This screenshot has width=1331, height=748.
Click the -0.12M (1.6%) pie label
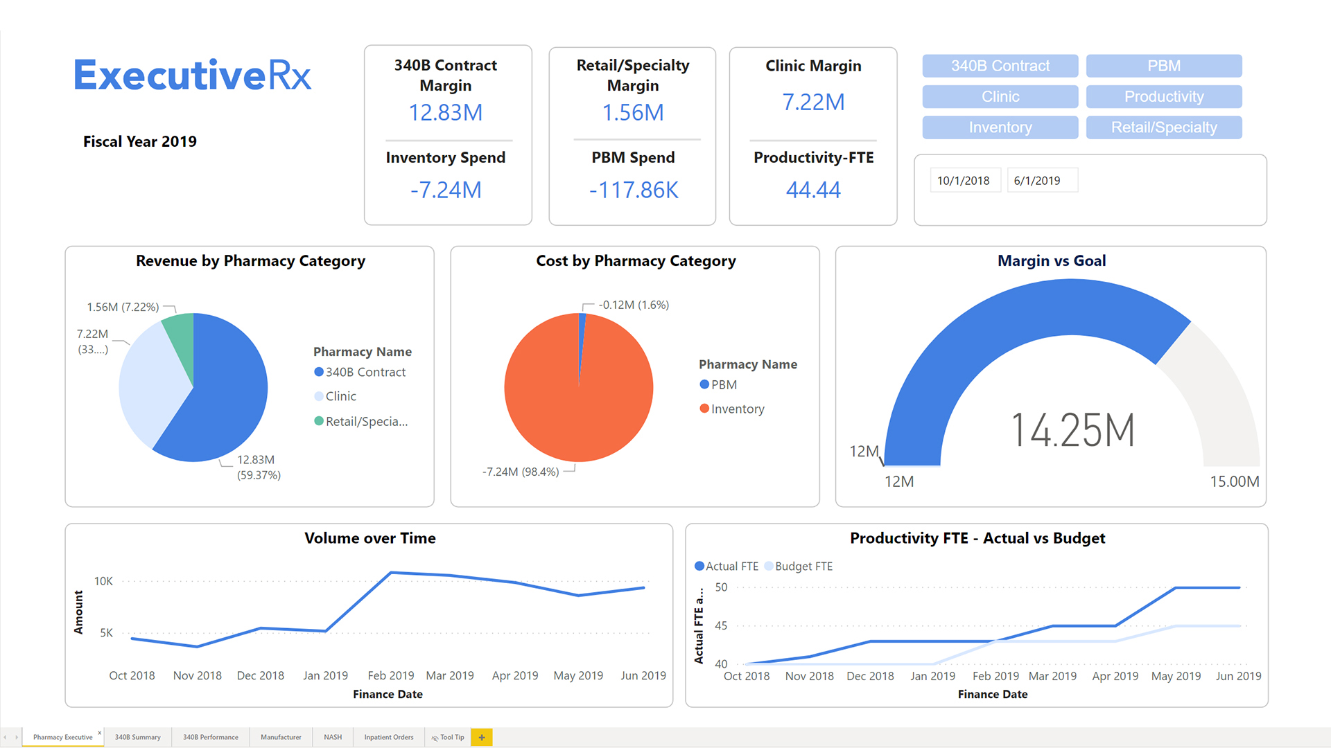634,305
